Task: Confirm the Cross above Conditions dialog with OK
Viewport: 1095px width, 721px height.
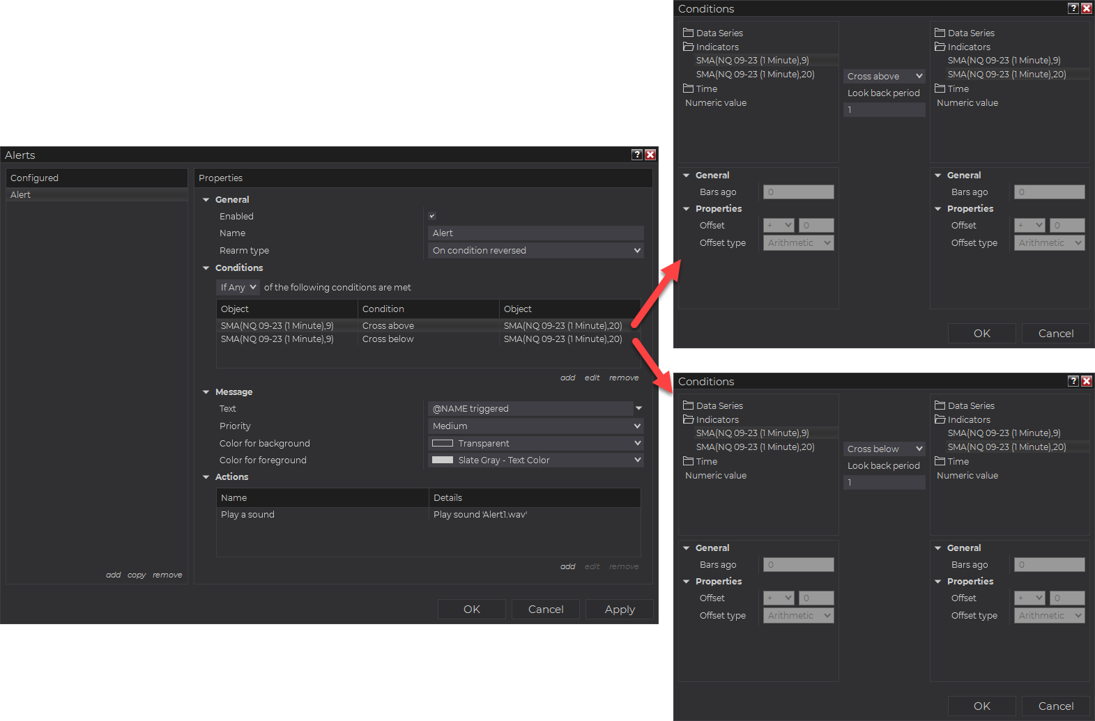Action: [982, 333]
